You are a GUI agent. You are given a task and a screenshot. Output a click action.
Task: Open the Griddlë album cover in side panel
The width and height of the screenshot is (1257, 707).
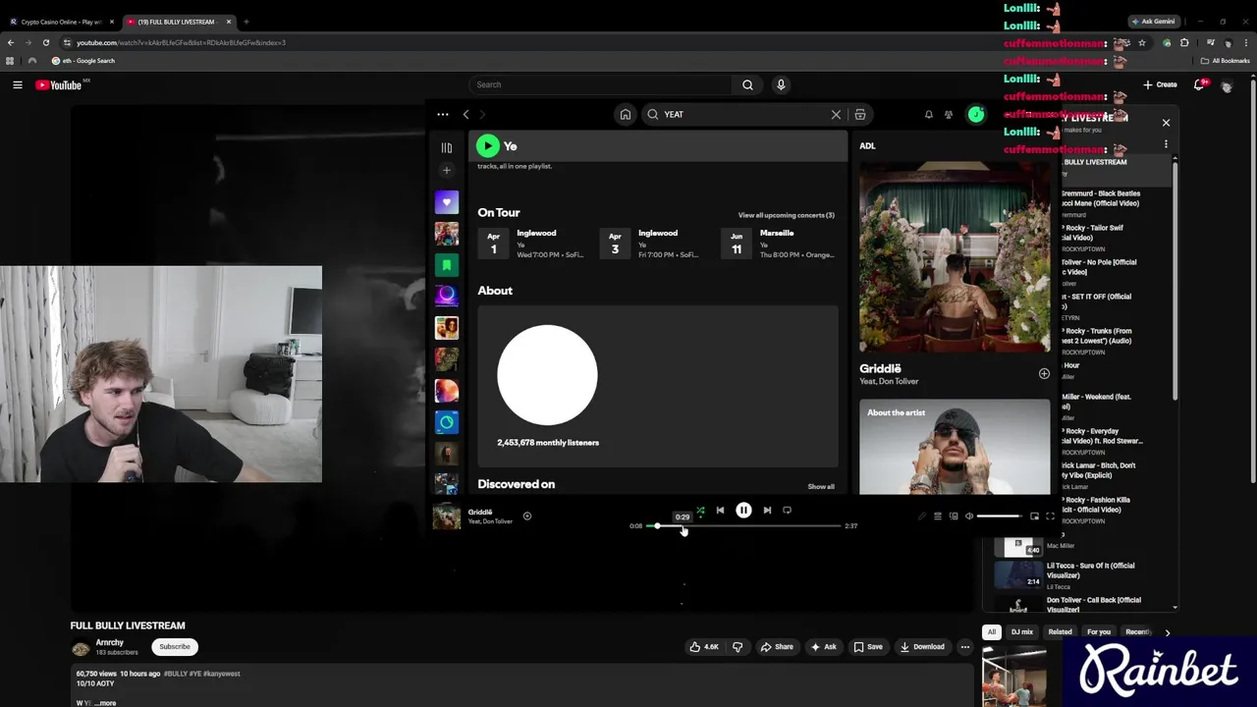[x=955, y=257]
